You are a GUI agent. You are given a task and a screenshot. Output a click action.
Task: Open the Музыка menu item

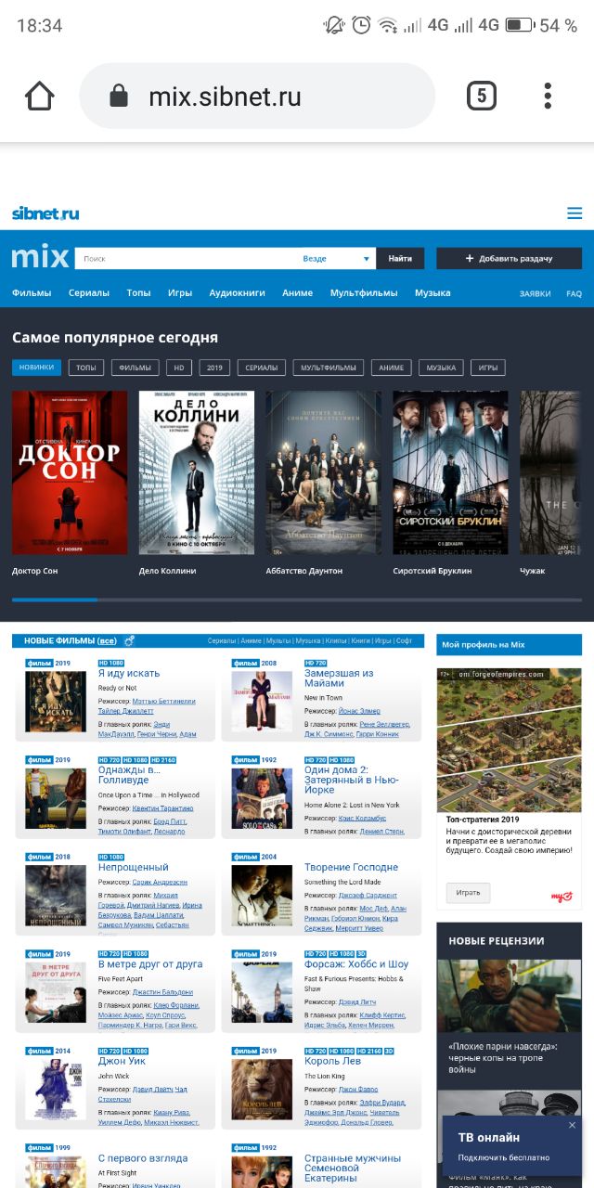pyautogui.click(x=433, y=292)
